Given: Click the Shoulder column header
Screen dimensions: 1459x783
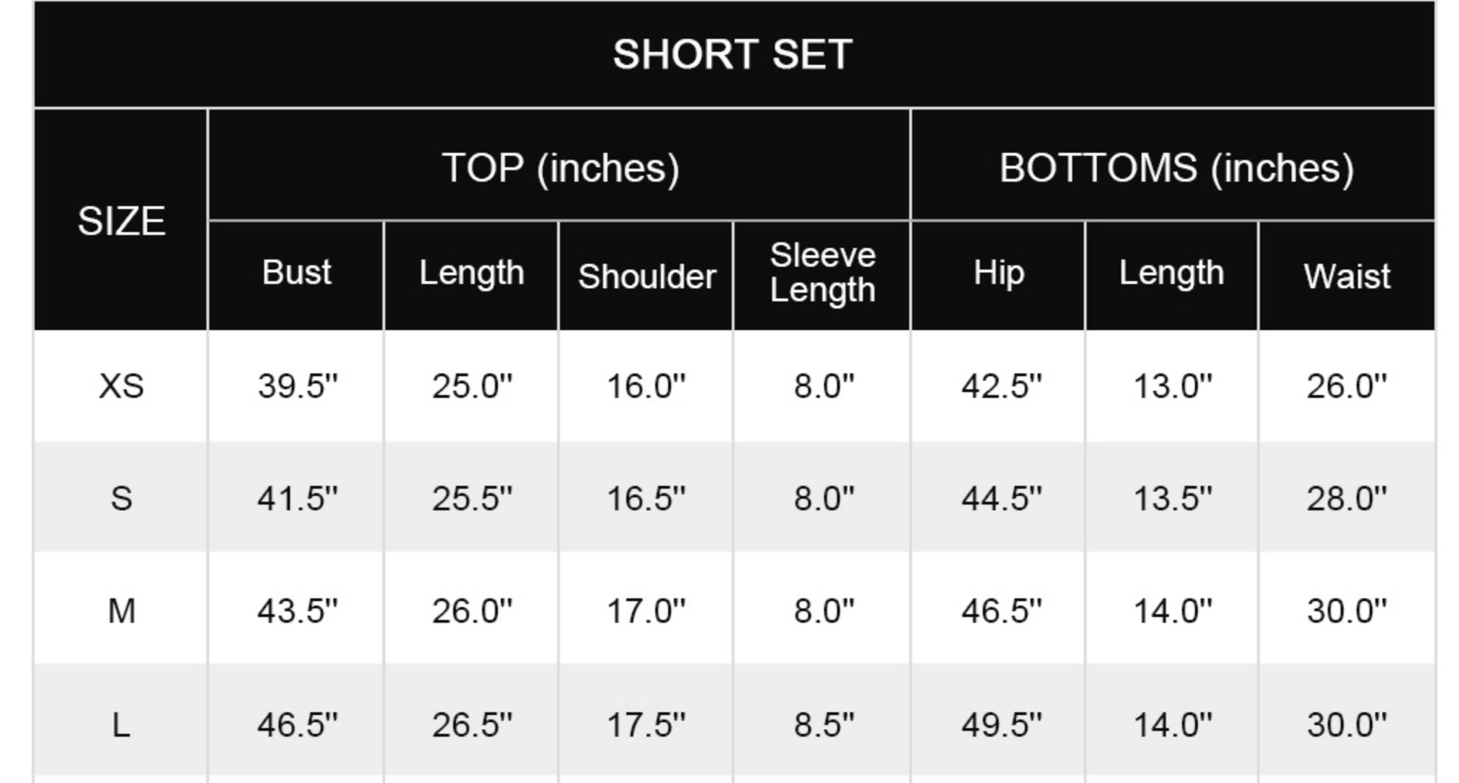Looking at the screenshot, I should pyautogui.click(x=646, y=276).
